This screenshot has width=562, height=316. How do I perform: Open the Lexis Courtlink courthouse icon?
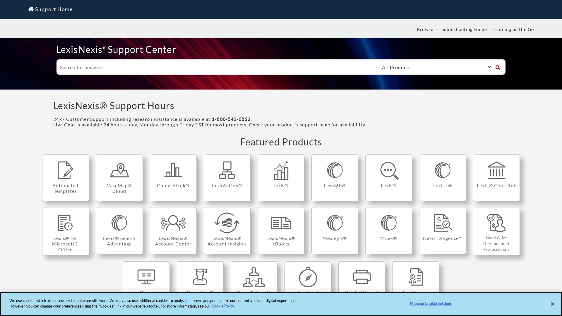click(x=496, y=170)
